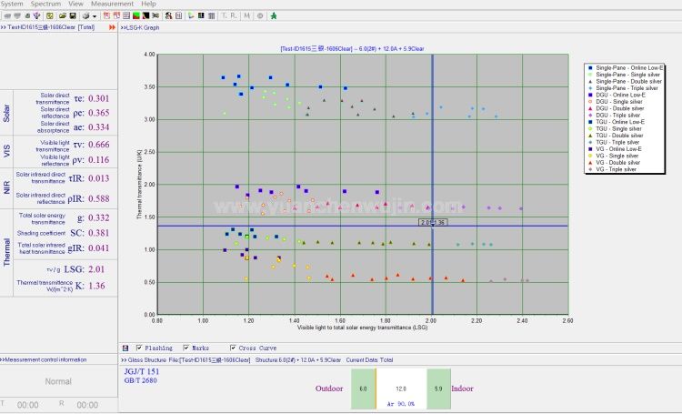Click the Single-Pane - Double silver legend entry
Screen dimensions: 682x414
pyautogui.click(x=625, y=81)
